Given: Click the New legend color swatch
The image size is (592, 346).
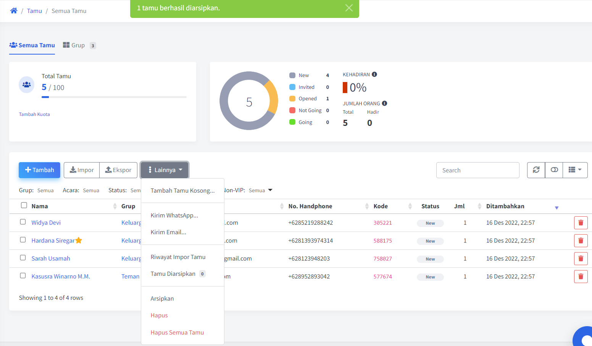Looking at the screenshot, I should pos(292,75).
